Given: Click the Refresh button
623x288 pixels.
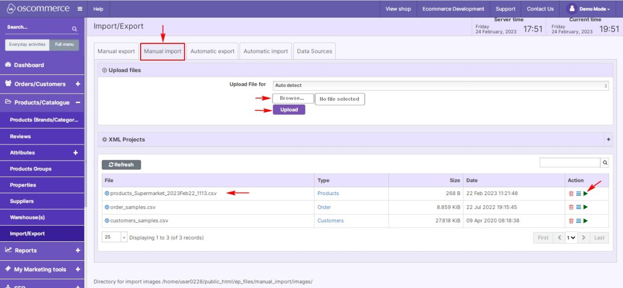Looking at the screenshot, I should [121, 165].
